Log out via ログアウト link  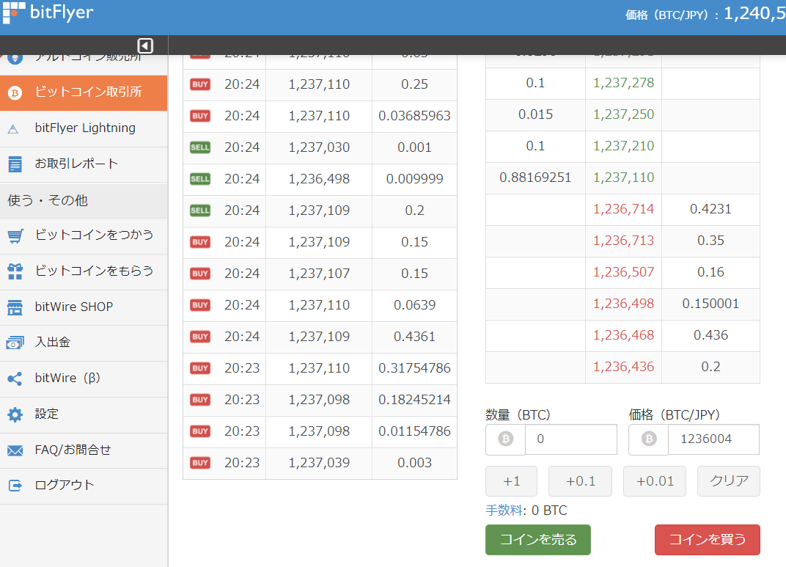click(84, 486)
